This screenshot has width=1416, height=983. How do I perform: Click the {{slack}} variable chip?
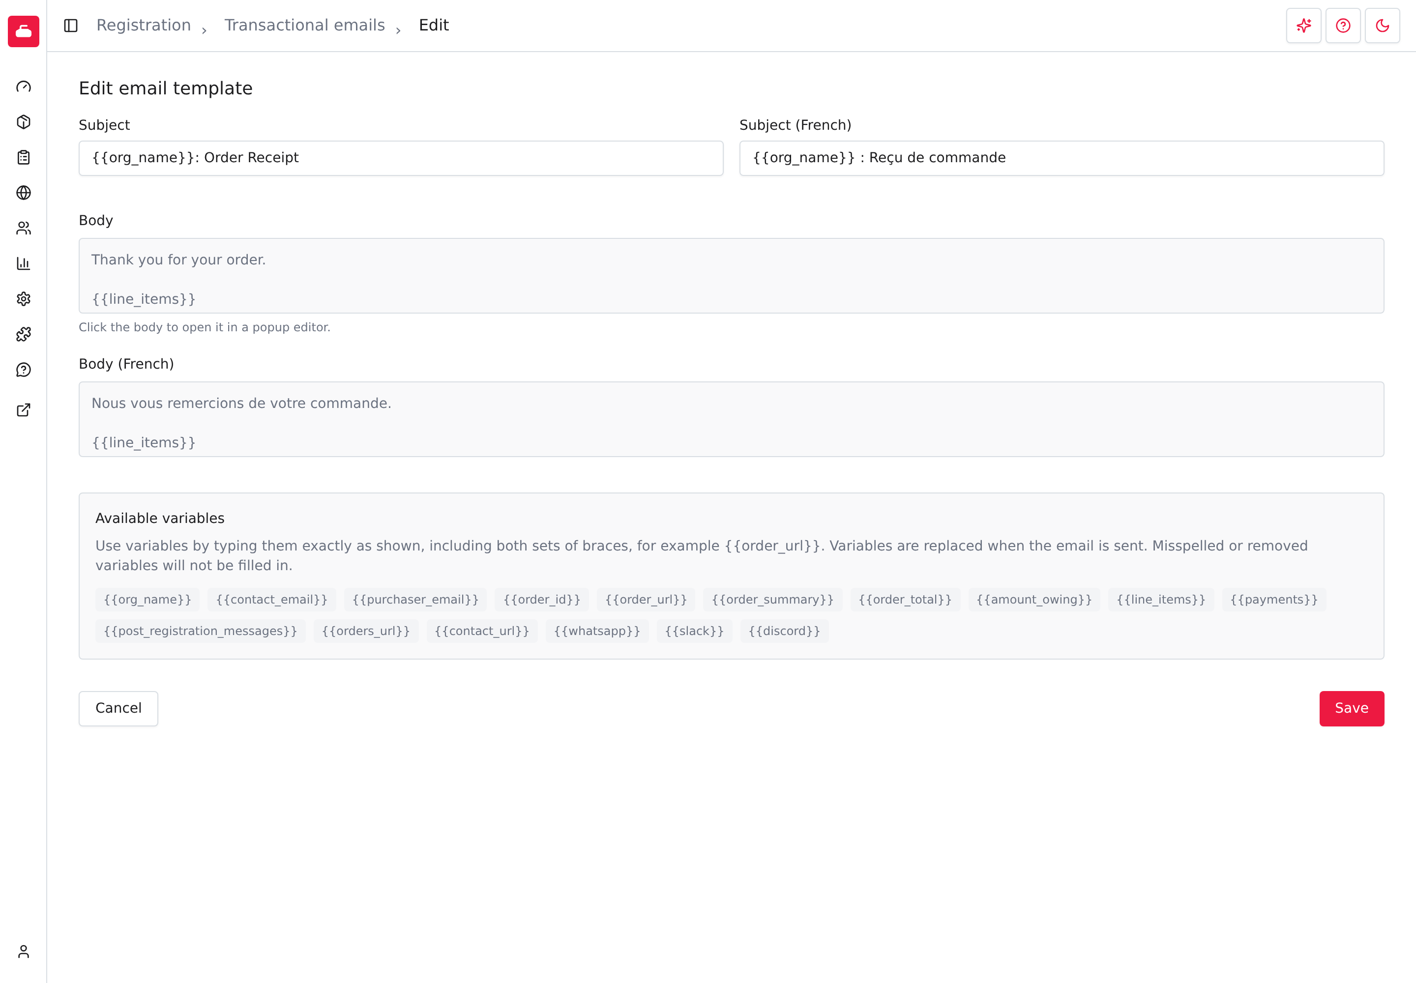click(x=694, y=631)
